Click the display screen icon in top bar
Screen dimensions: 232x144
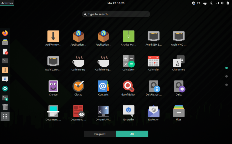click(217, 3)
